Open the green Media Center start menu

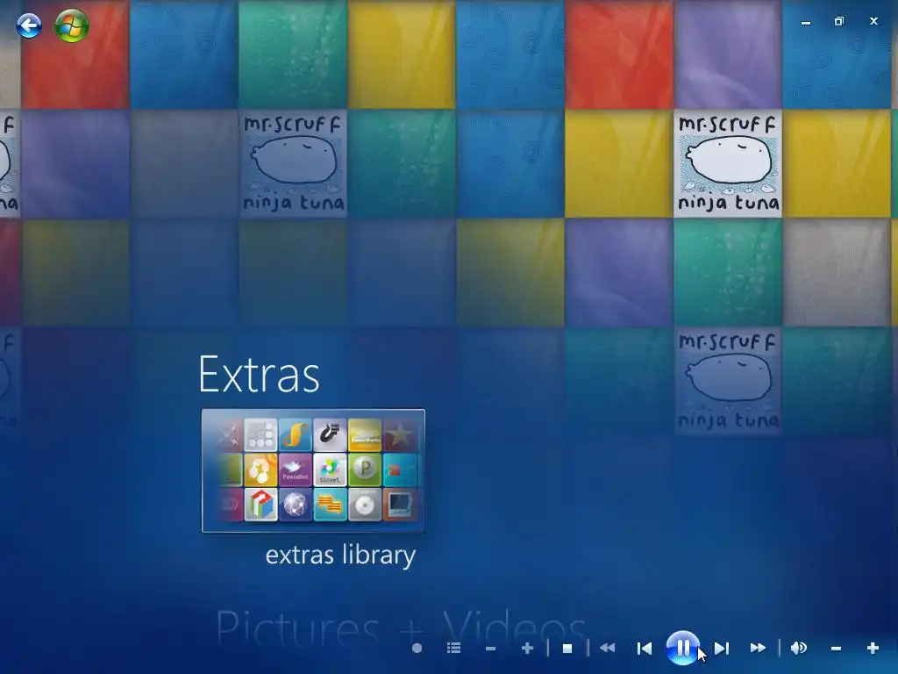(x=72, y=25)
